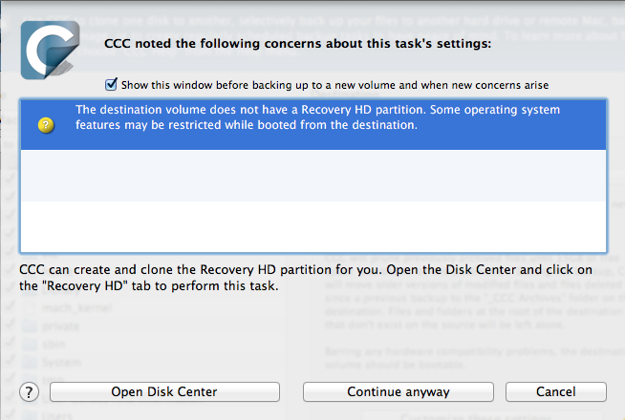Viewport: 625px width, 420px height.
Task: Toggle the checkmark beside mach_kernel
Action: (x=10, y=306)
